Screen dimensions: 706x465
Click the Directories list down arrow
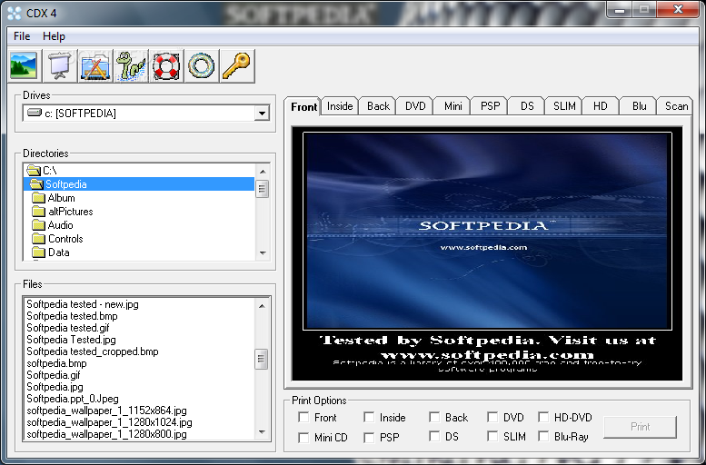[x=263, y=253]
